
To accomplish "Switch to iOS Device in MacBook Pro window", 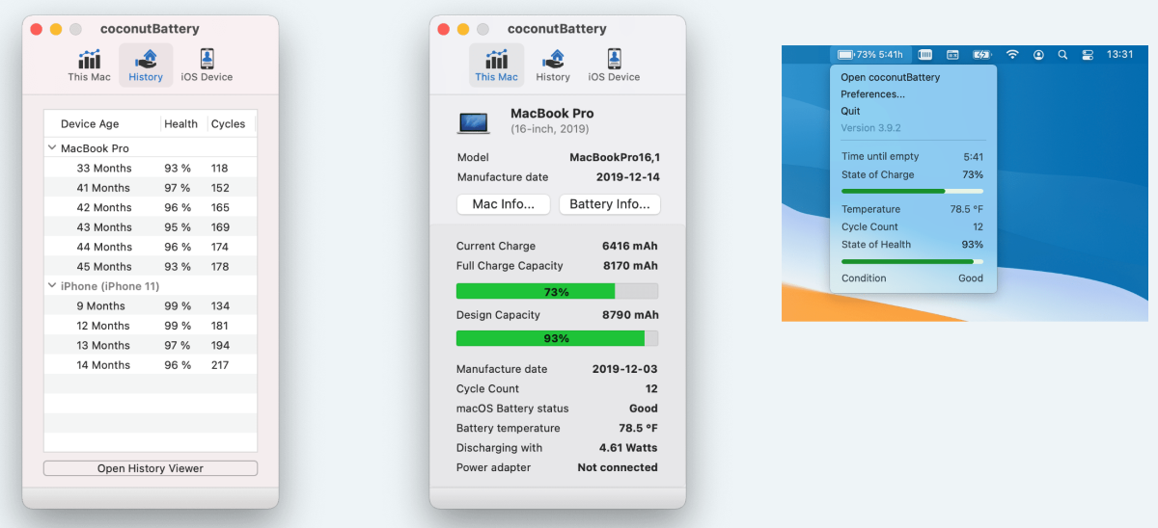I will click(x=614, y=66).
